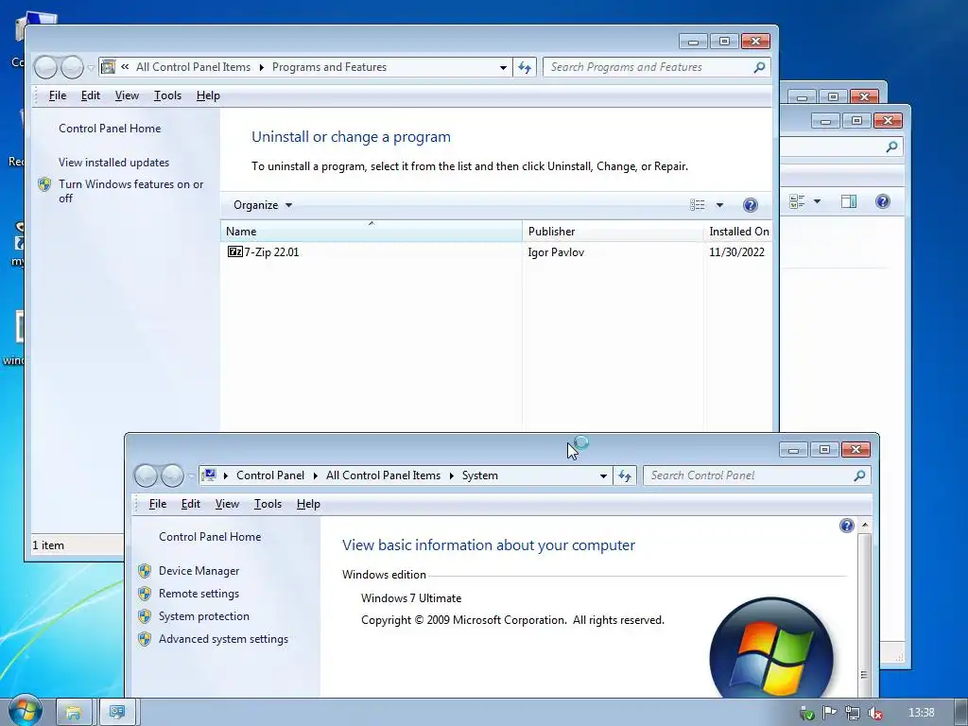Open Help menu in Programs and Features
This screenshot has width=968, height=726.
(x=208, y=95)
